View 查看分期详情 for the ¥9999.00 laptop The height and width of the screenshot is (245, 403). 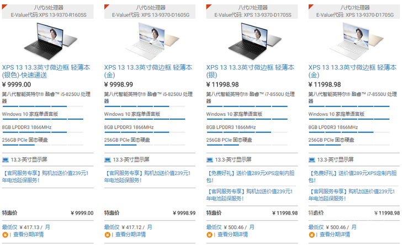click(x=29, y=235)
